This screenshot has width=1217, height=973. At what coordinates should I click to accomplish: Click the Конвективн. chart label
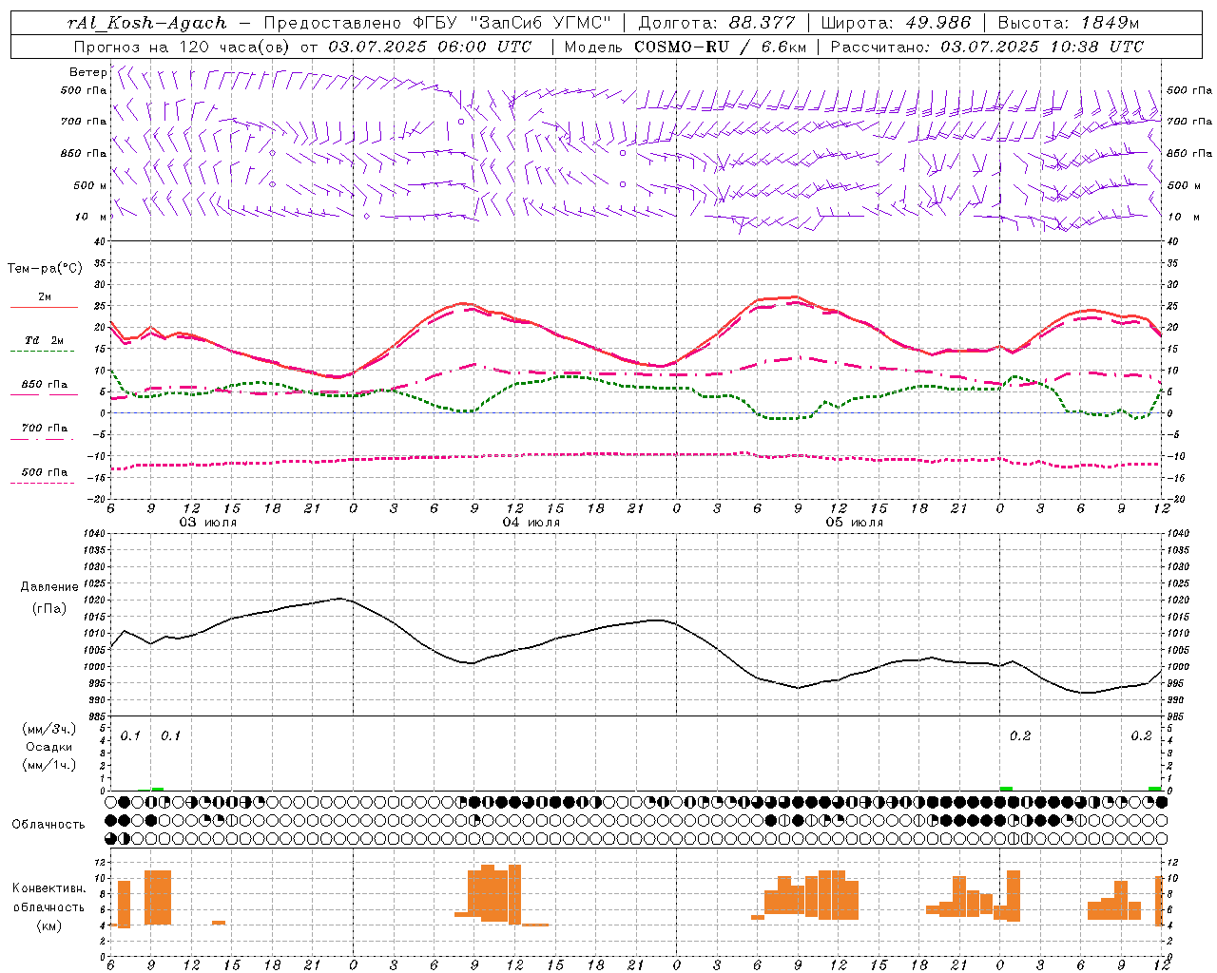pos(48,888)
